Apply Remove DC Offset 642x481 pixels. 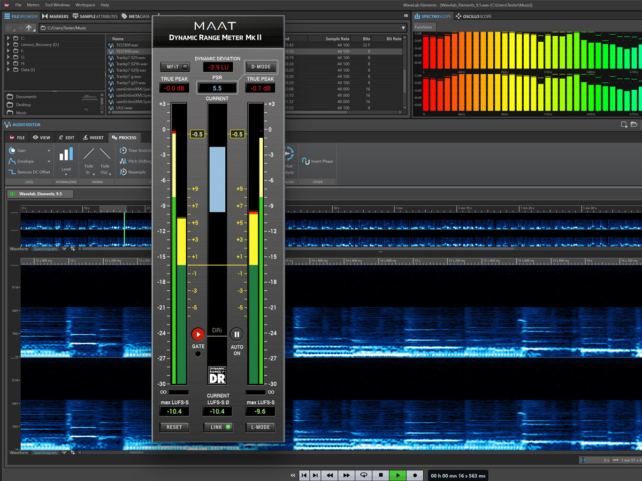(x=29, y=172)
